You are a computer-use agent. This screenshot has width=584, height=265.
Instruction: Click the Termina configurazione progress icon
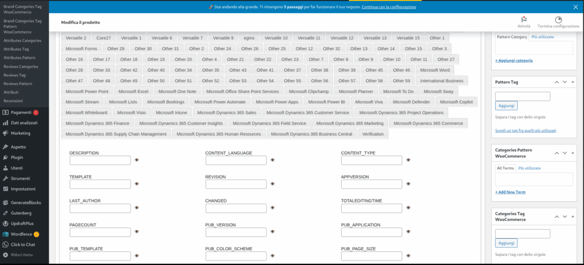558,20
